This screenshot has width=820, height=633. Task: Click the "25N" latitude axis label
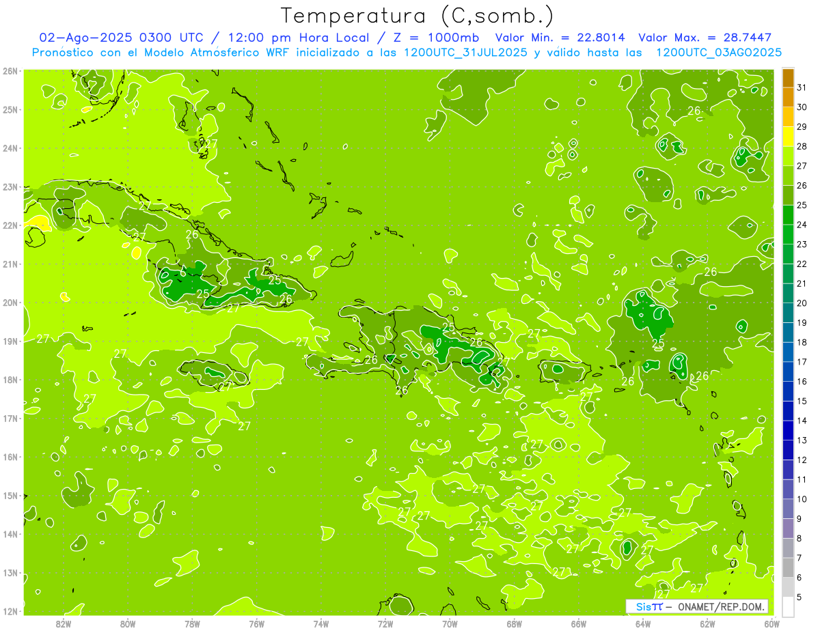point(10,110)
